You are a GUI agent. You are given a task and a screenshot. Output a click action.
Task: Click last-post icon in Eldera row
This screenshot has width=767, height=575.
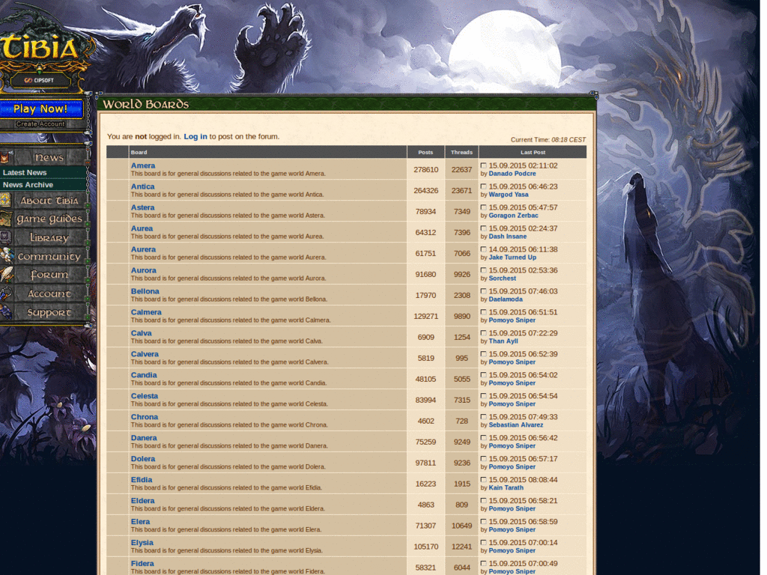pyautogui.click(x=484, y=501)
